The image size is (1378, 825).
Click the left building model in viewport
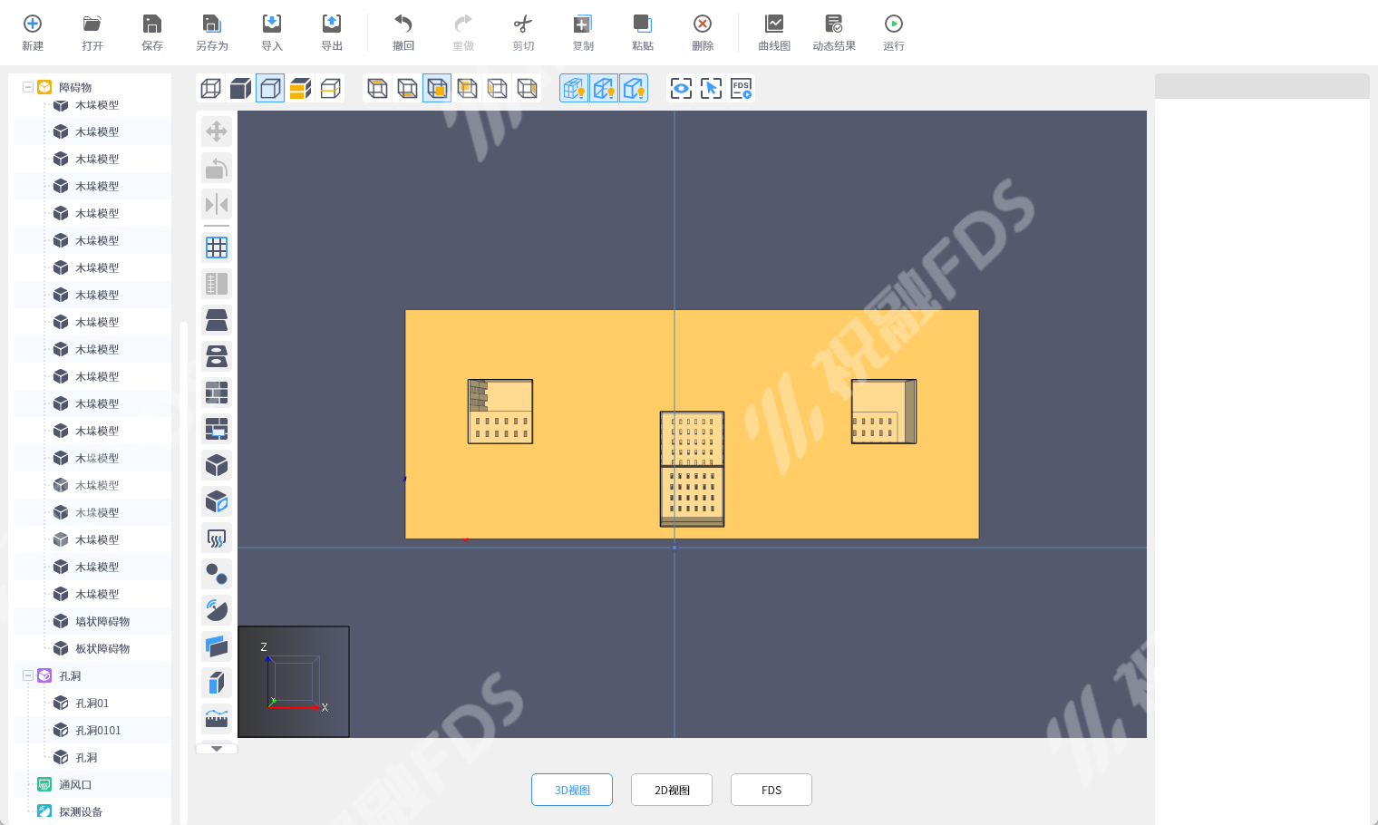coord(500,412)
